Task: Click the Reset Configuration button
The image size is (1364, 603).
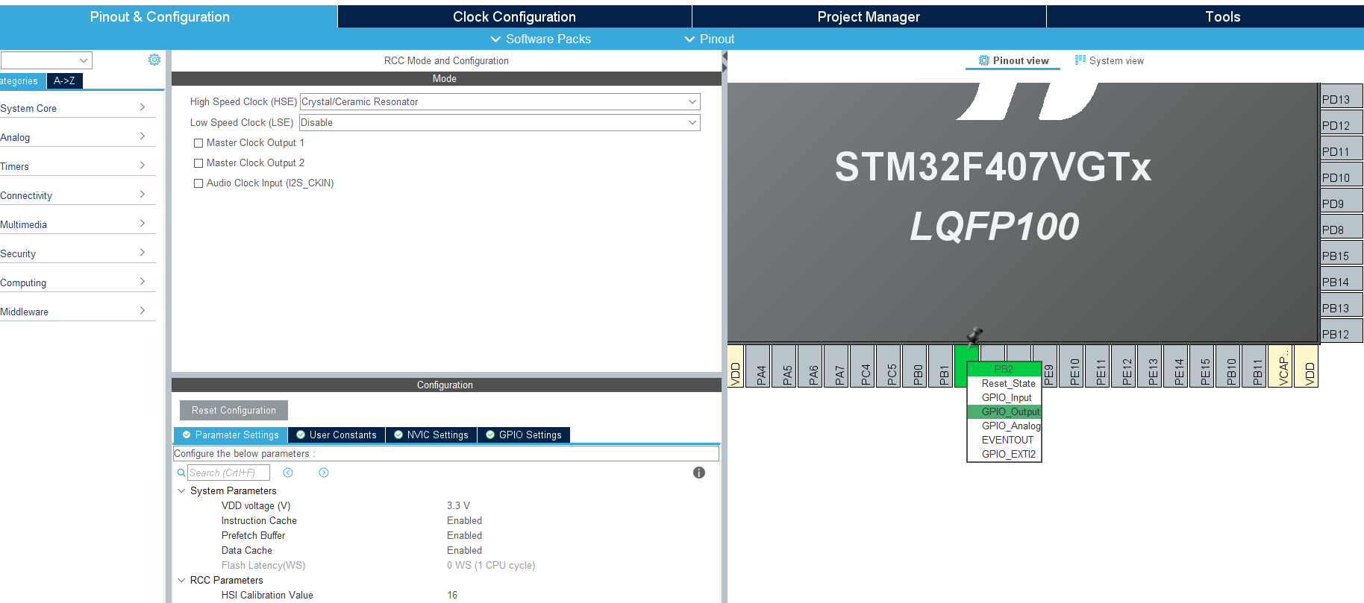Action: pyautogui.click(x=234, y=410)
